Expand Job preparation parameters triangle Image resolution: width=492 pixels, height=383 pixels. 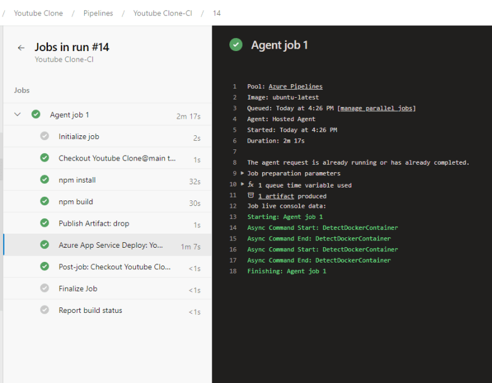pos(242,173)
